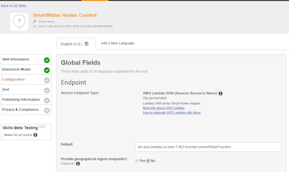Open the Test section
Screen dimensions: 289x172
click(26, 90)
